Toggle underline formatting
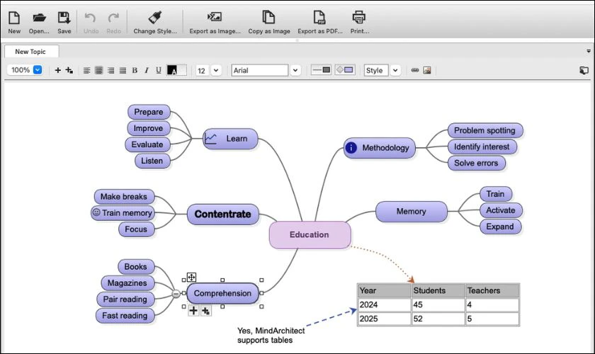Viewport: 595px width, 354px height. 159,70
